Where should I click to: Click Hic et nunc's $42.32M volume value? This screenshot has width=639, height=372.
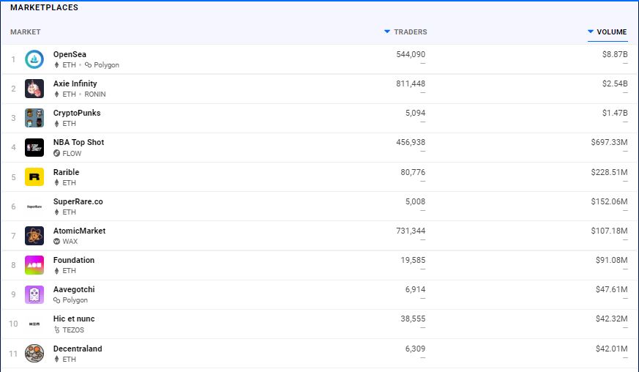click(611, 319)
